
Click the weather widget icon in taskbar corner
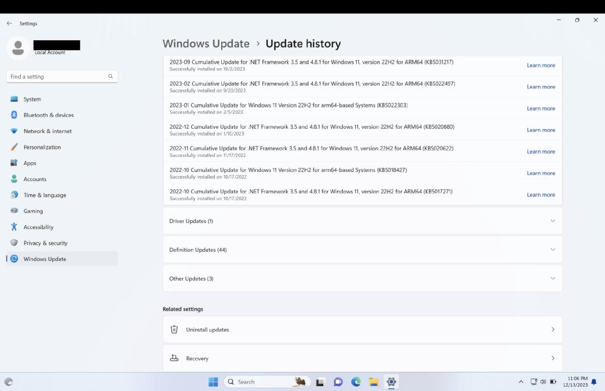coord(8,381)
